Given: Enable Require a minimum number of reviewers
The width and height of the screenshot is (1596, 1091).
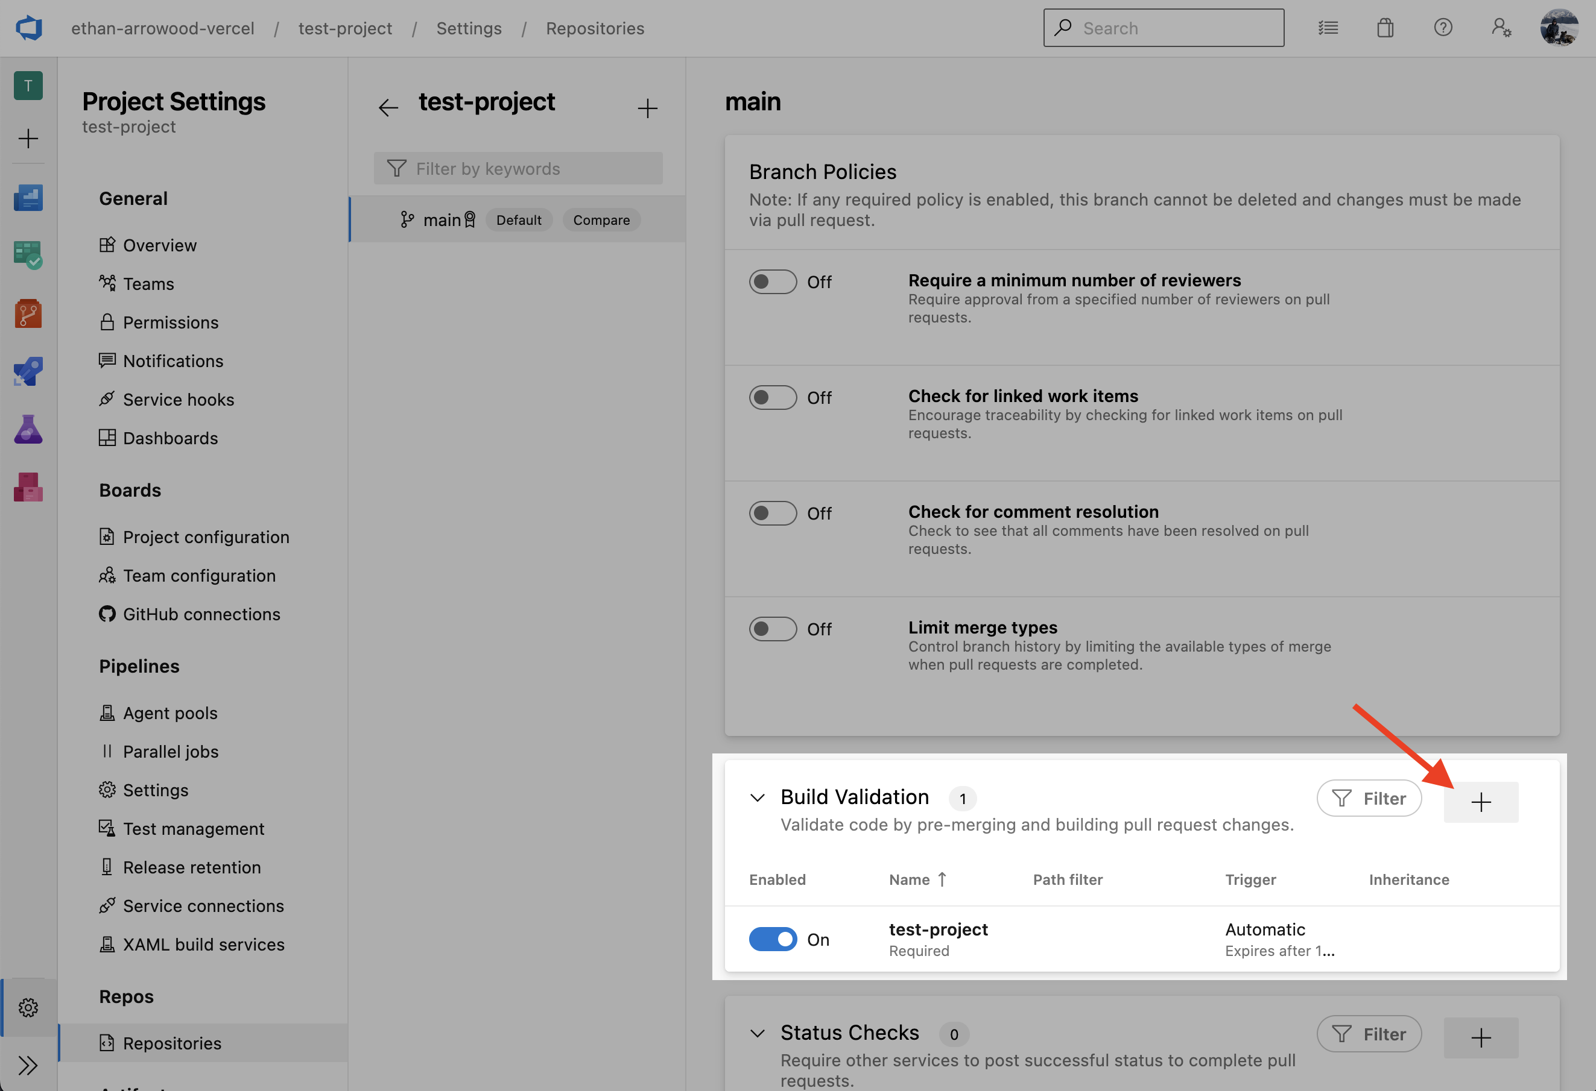Looking at the screenshot, I should [x=773, y=281].
